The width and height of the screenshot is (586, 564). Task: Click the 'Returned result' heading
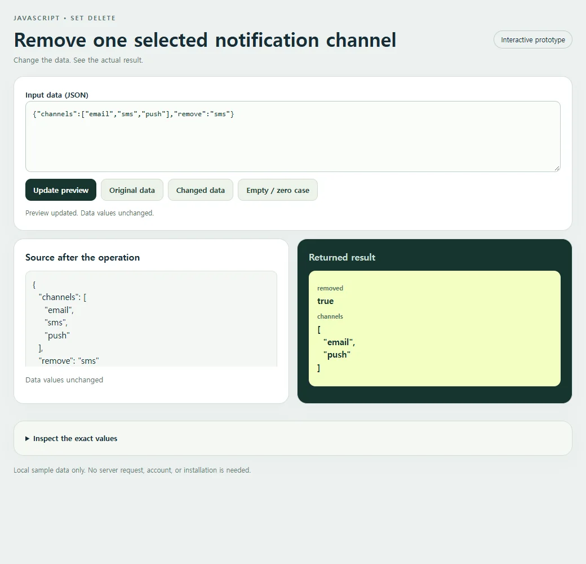[x=342, y=257]
